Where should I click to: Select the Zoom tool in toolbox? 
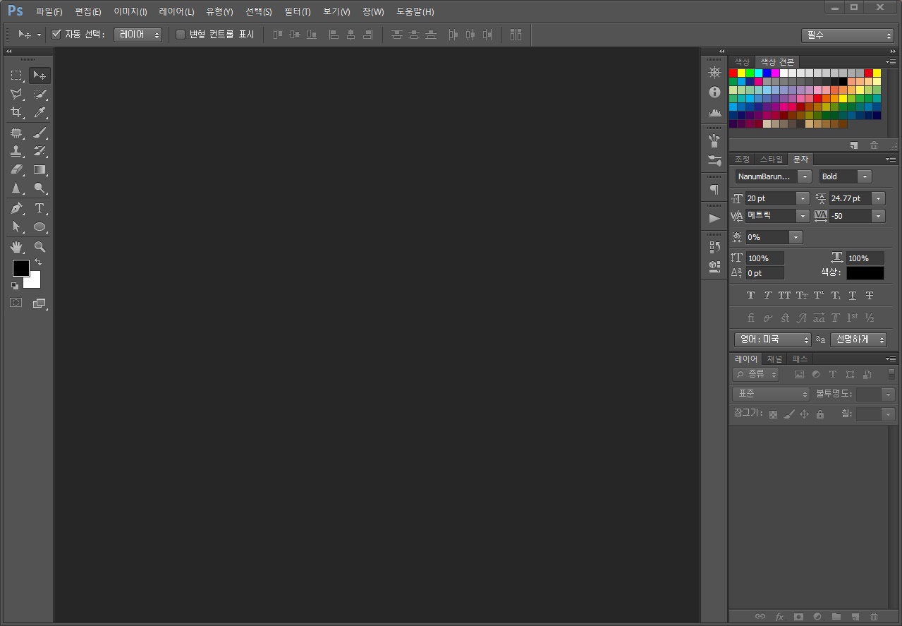pos(39,247)
